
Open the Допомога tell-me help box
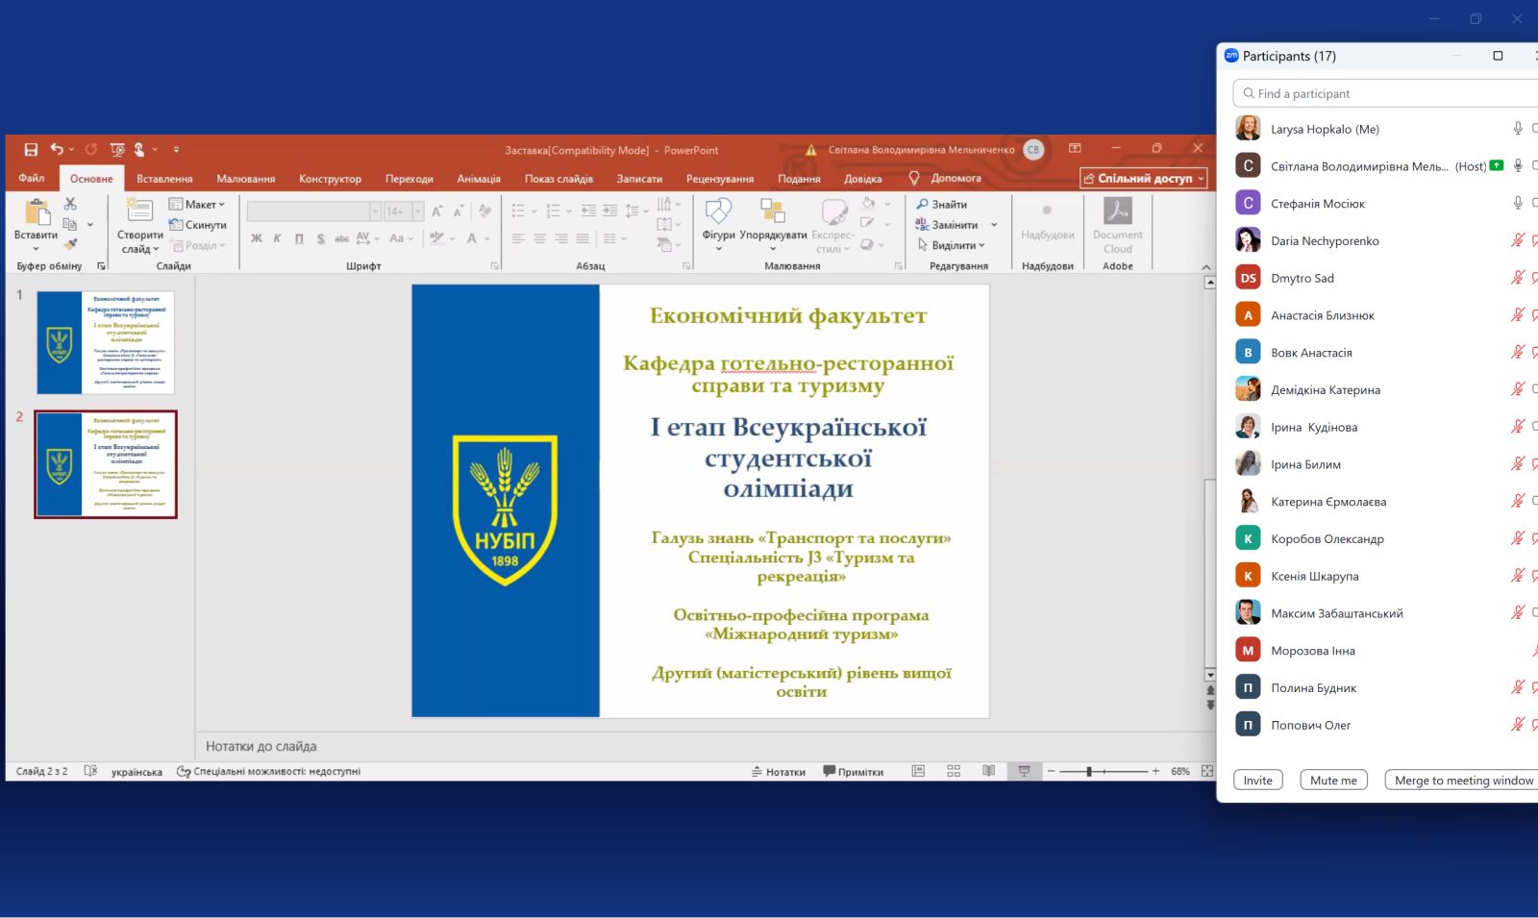pyautogui.click(x=945, y=178)
